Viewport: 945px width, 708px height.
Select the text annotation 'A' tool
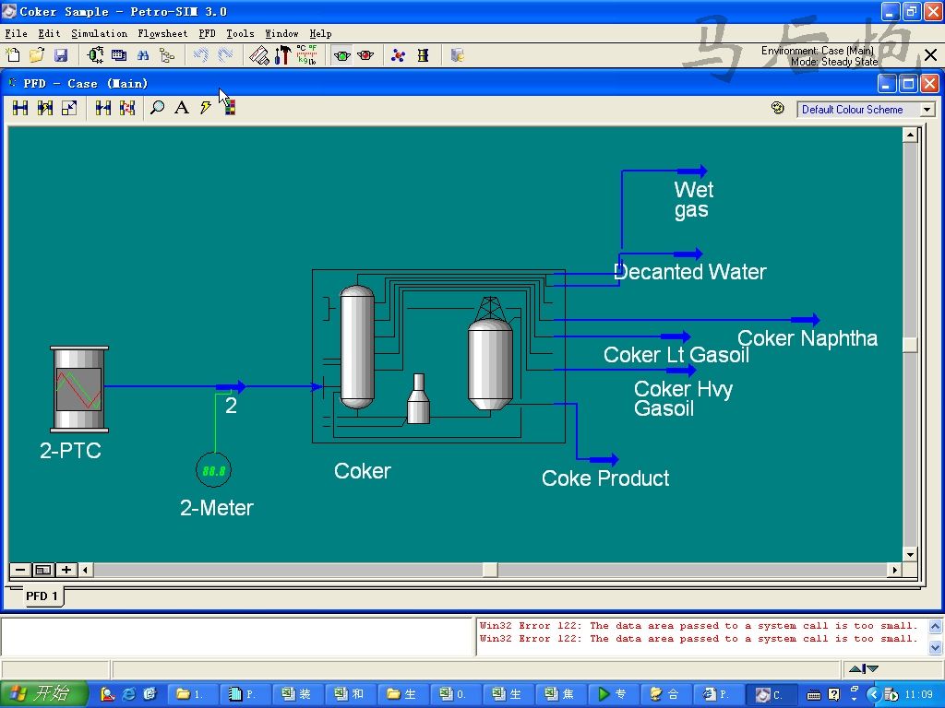[182, 109]
